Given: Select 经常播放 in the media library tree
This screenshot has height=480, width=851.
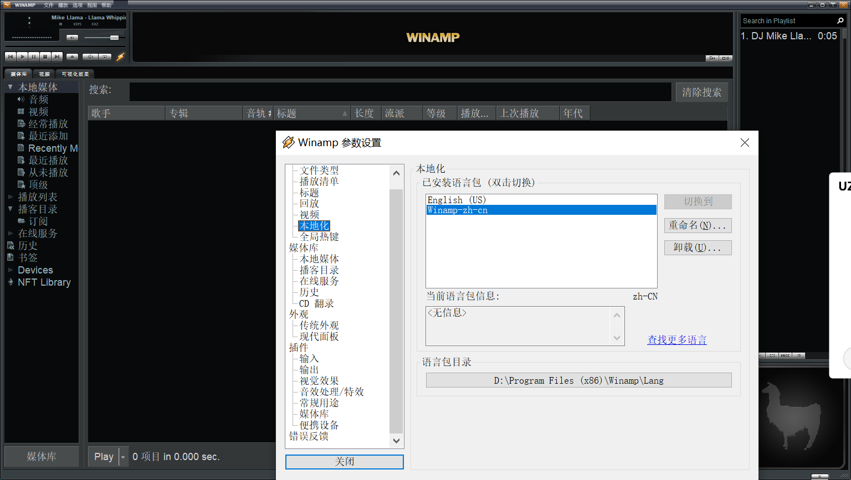Looking at the screenshot, I should (x=48, y=123).
